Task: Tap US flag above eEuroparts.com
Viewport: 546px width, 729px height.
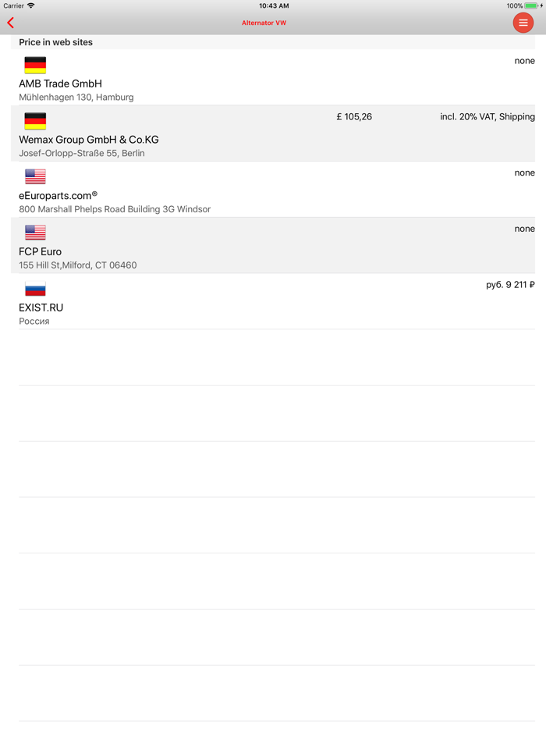Action: point(35,176)
